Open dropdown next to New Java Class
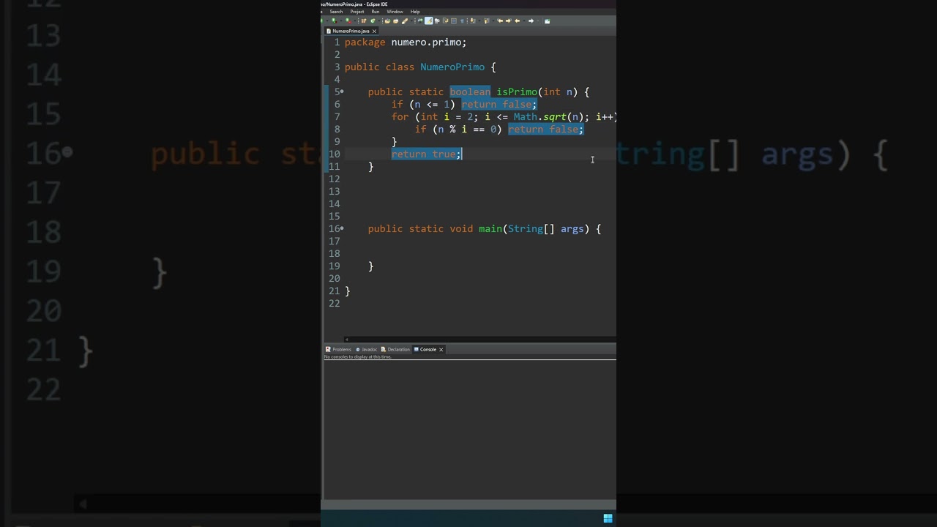Viewport: 937px width, 527px height. 379,21
